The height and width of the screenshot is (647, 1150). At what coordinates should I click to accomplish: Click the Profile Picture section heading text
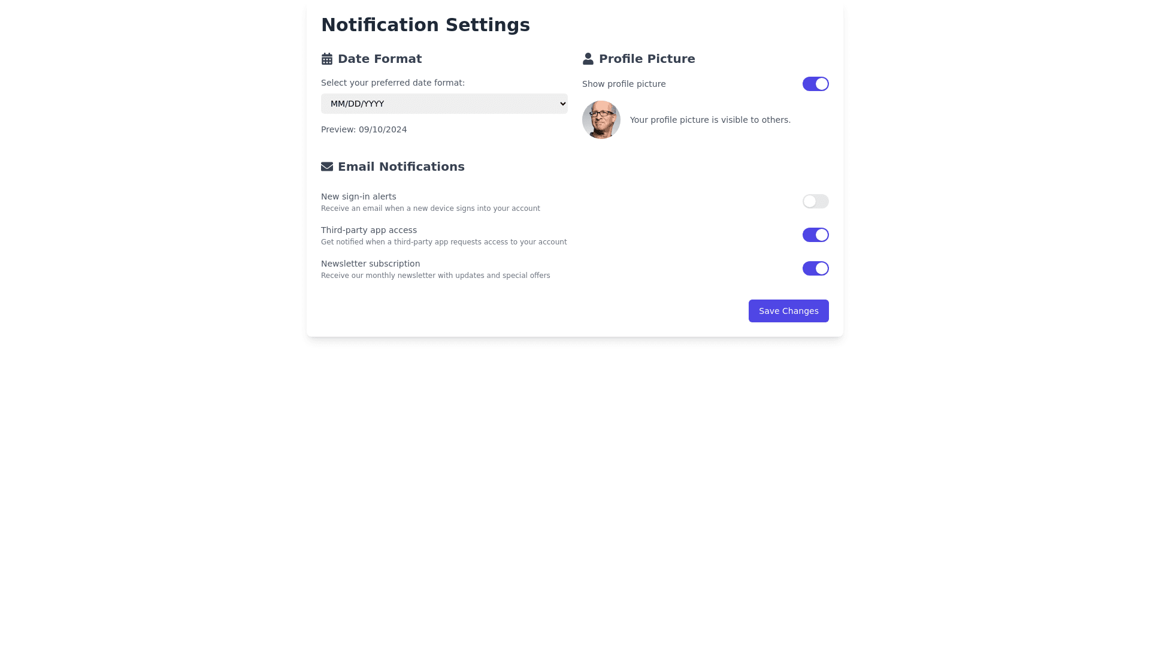(647, 59)
